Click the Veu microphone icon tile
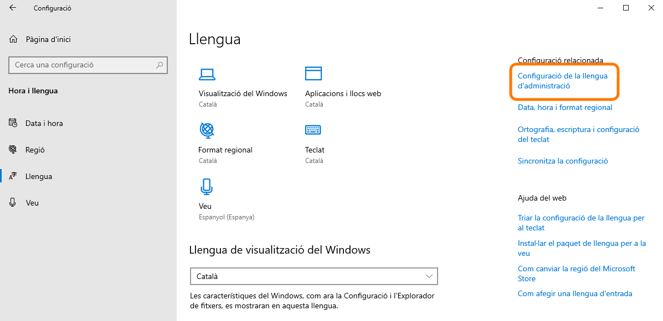 (207, 187)
